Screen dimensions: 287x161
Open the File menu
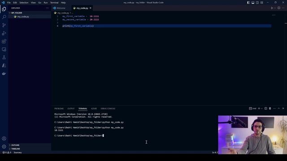[9, 3]
